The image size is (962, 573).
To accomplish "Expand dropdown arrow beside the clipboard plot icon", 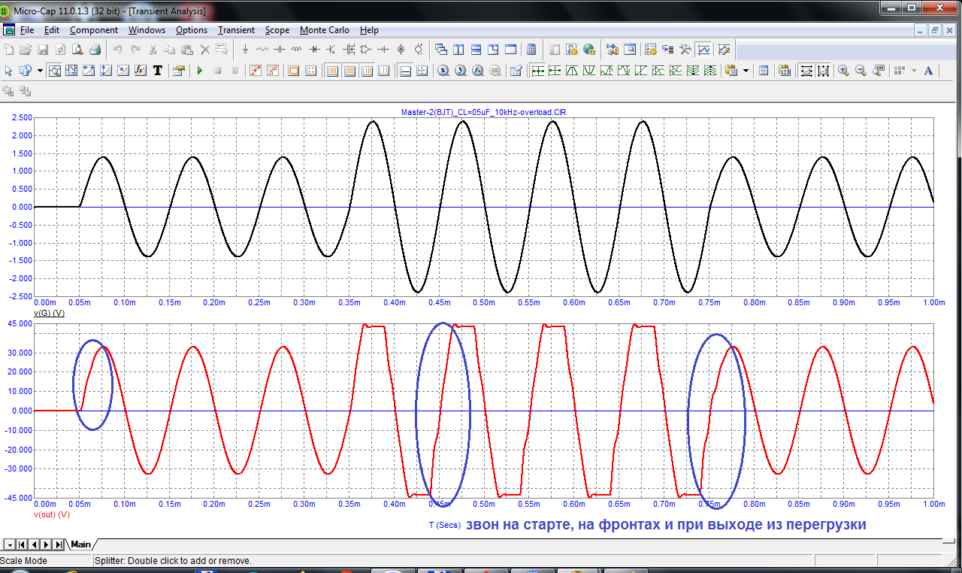I will click(746, 71).
